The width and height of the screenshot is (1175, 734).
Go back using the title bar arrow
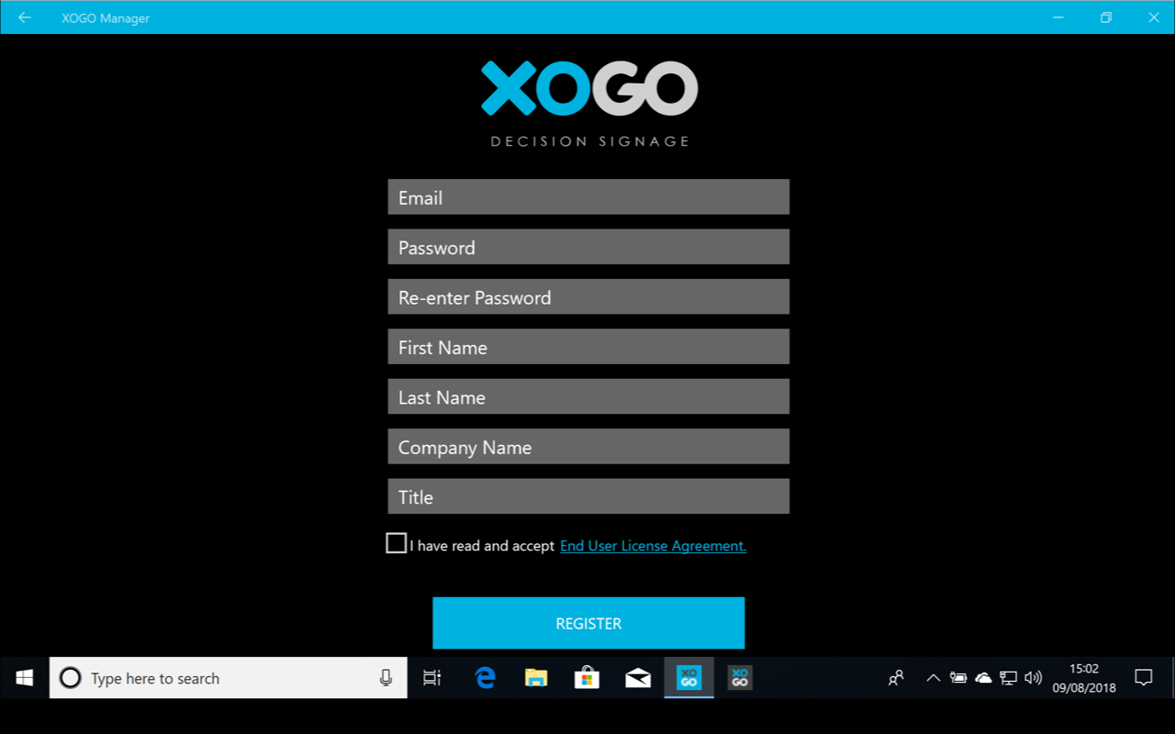pos(25,17)
